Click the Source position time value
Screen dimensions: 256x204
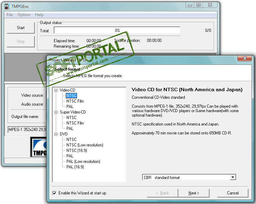[x=154, y=40]
